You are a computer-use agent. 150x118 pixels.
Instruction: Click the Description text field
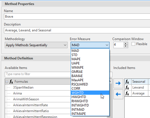(x=77, y=30)
